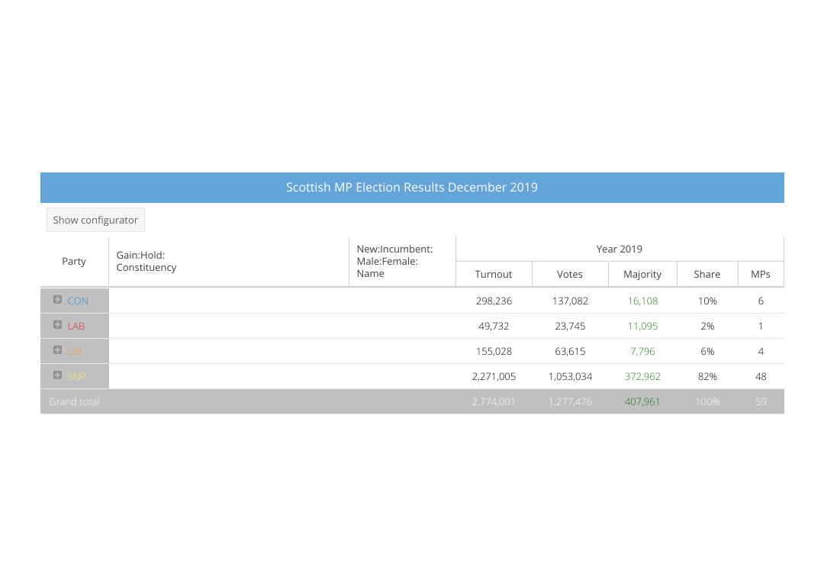Select the MPs column header
Screen dimensions: 824x586
pos(761,275)
